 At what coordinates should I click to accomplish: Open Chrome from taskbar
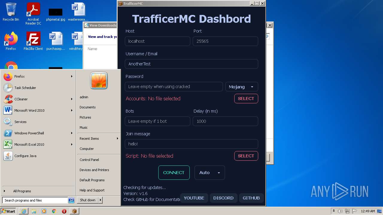pos(54,211)
